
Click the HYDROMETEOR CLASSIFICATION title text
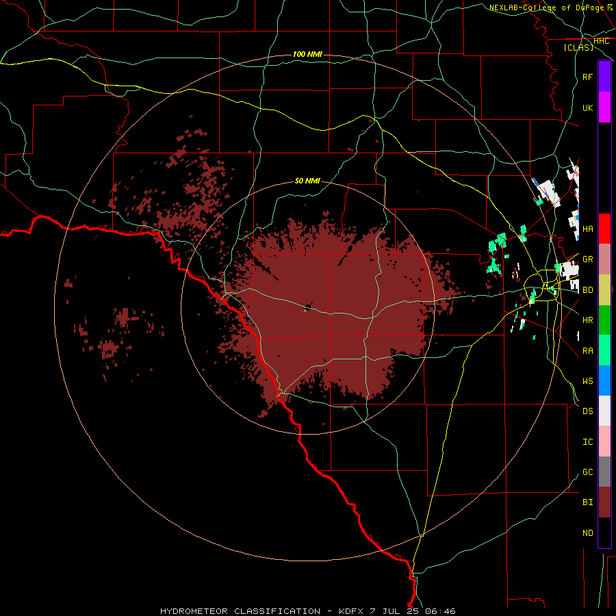[x=240, y=611]
